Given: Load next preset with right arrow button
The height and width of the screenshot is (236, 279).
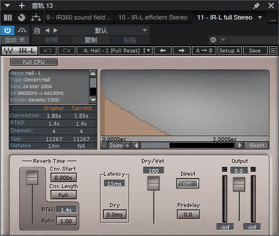Looking at the screenshot, I should click(182, 51).
